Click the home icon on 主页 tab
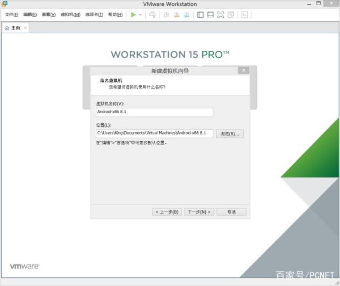The height and width of the screenshot is (286, 340). pyautogui.click(x=7, y=28)
